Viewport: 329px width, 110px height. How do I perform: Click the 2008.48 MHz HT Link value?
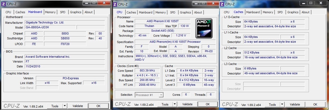[x=147, y=85]
